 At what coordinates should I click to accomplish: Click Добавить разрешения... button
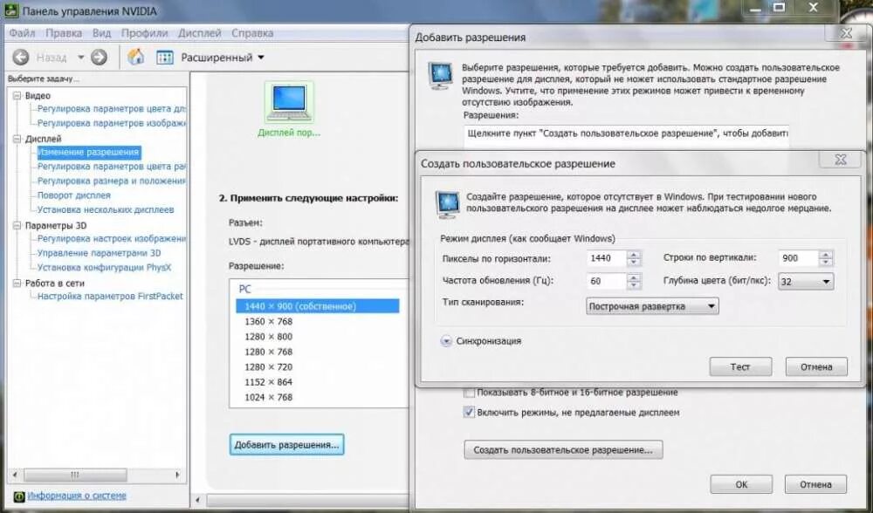tap(286, 445)
